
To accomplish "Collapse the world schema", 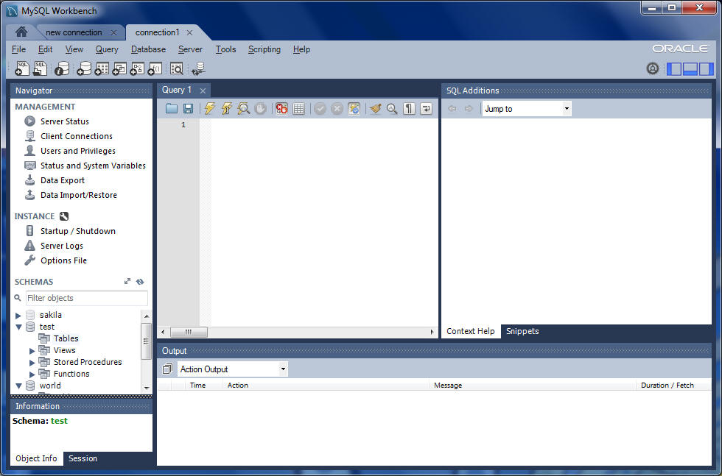I will click(19, 386).
